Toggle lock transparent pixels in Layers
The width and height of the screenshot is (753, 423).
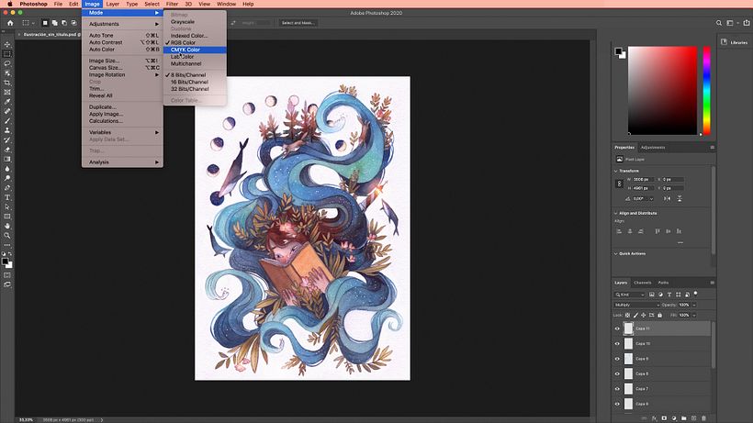pyautogui.click(x=628, y=315)
